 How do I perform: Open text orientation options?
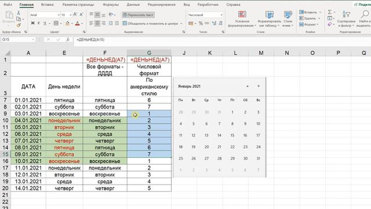pyautogui.click(x=111, y=15)
